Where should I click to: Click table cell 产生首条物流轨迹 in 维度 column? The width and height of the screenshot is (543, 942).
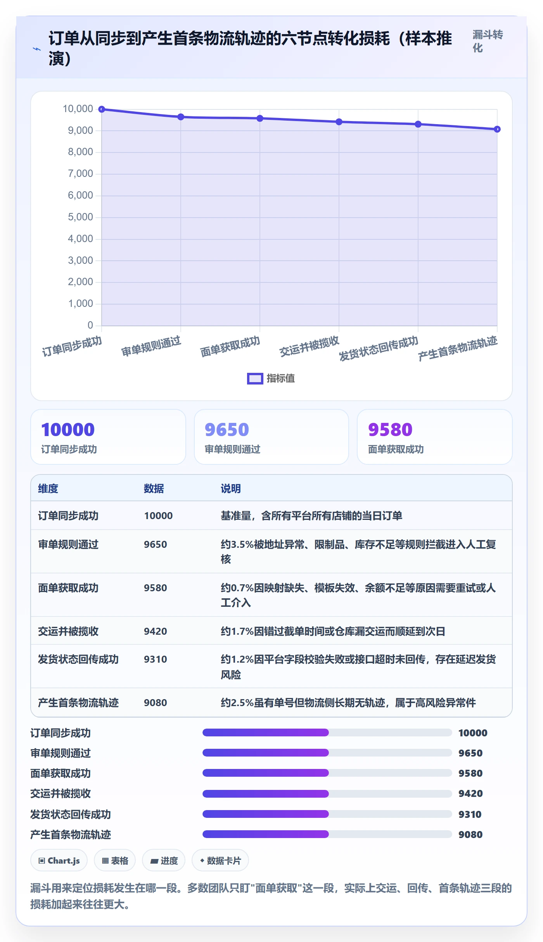pyautogui.click(x=78, y=703)
